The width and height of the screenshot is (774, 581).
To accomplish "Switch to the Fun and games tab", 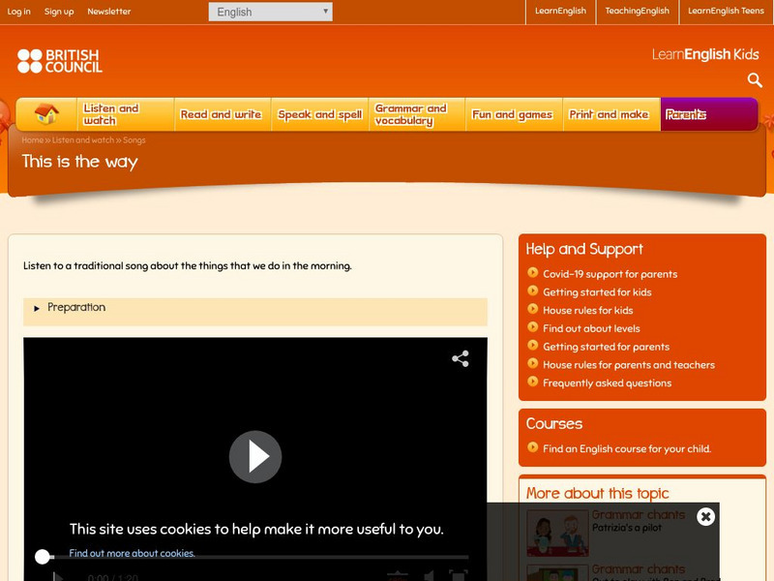I will pos(513,112).
